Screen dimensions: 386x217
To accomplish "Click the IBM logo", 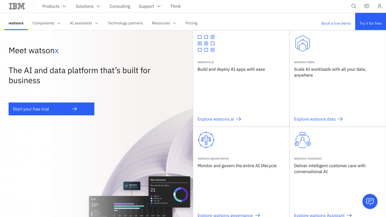I will [x=17, y=6].
